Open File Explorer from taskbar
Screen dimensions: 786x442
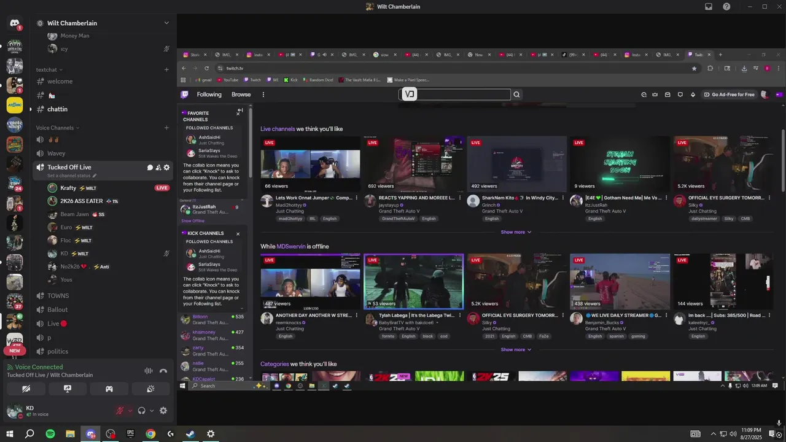coord(70,434)
